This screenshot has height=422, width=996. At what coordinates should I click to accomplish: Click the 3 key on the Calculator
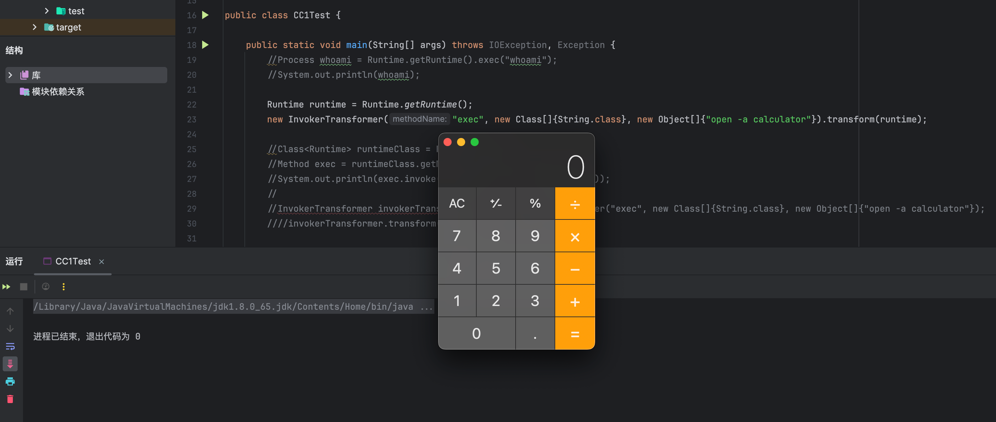(x=535, y=301)
